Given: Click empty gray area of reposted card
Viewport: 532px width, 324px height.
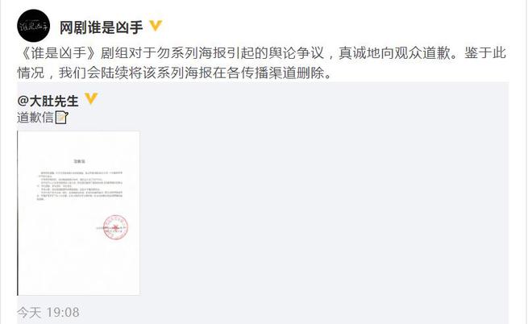Looking at the screenshot, I should point(322,204).
